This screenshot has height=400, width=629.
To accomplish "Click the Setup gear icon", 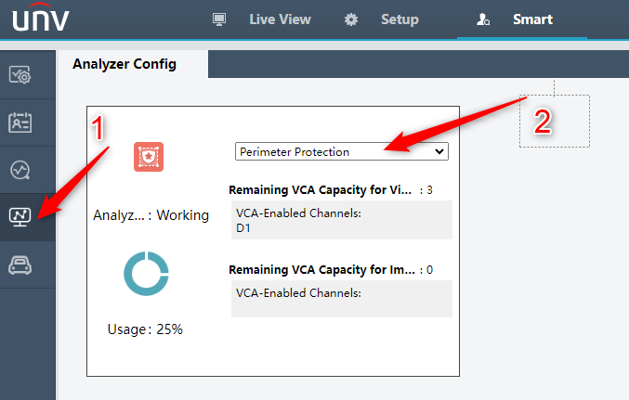I will 351,19.
